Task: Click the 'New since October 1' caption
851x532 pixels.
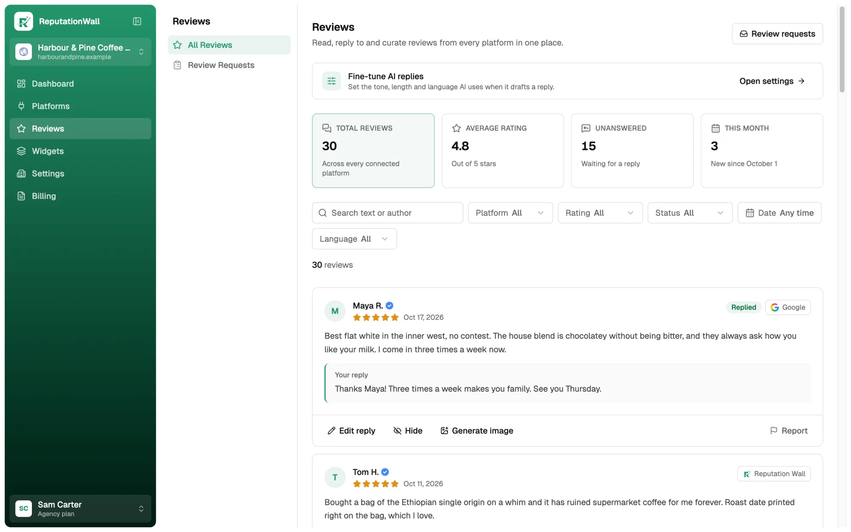Action: (x=744, y=164)
